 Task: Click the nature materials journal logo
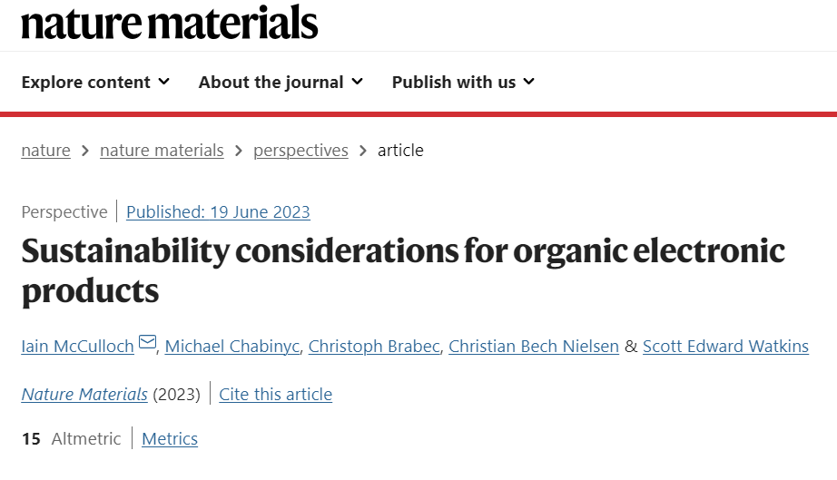coord(169,23)
